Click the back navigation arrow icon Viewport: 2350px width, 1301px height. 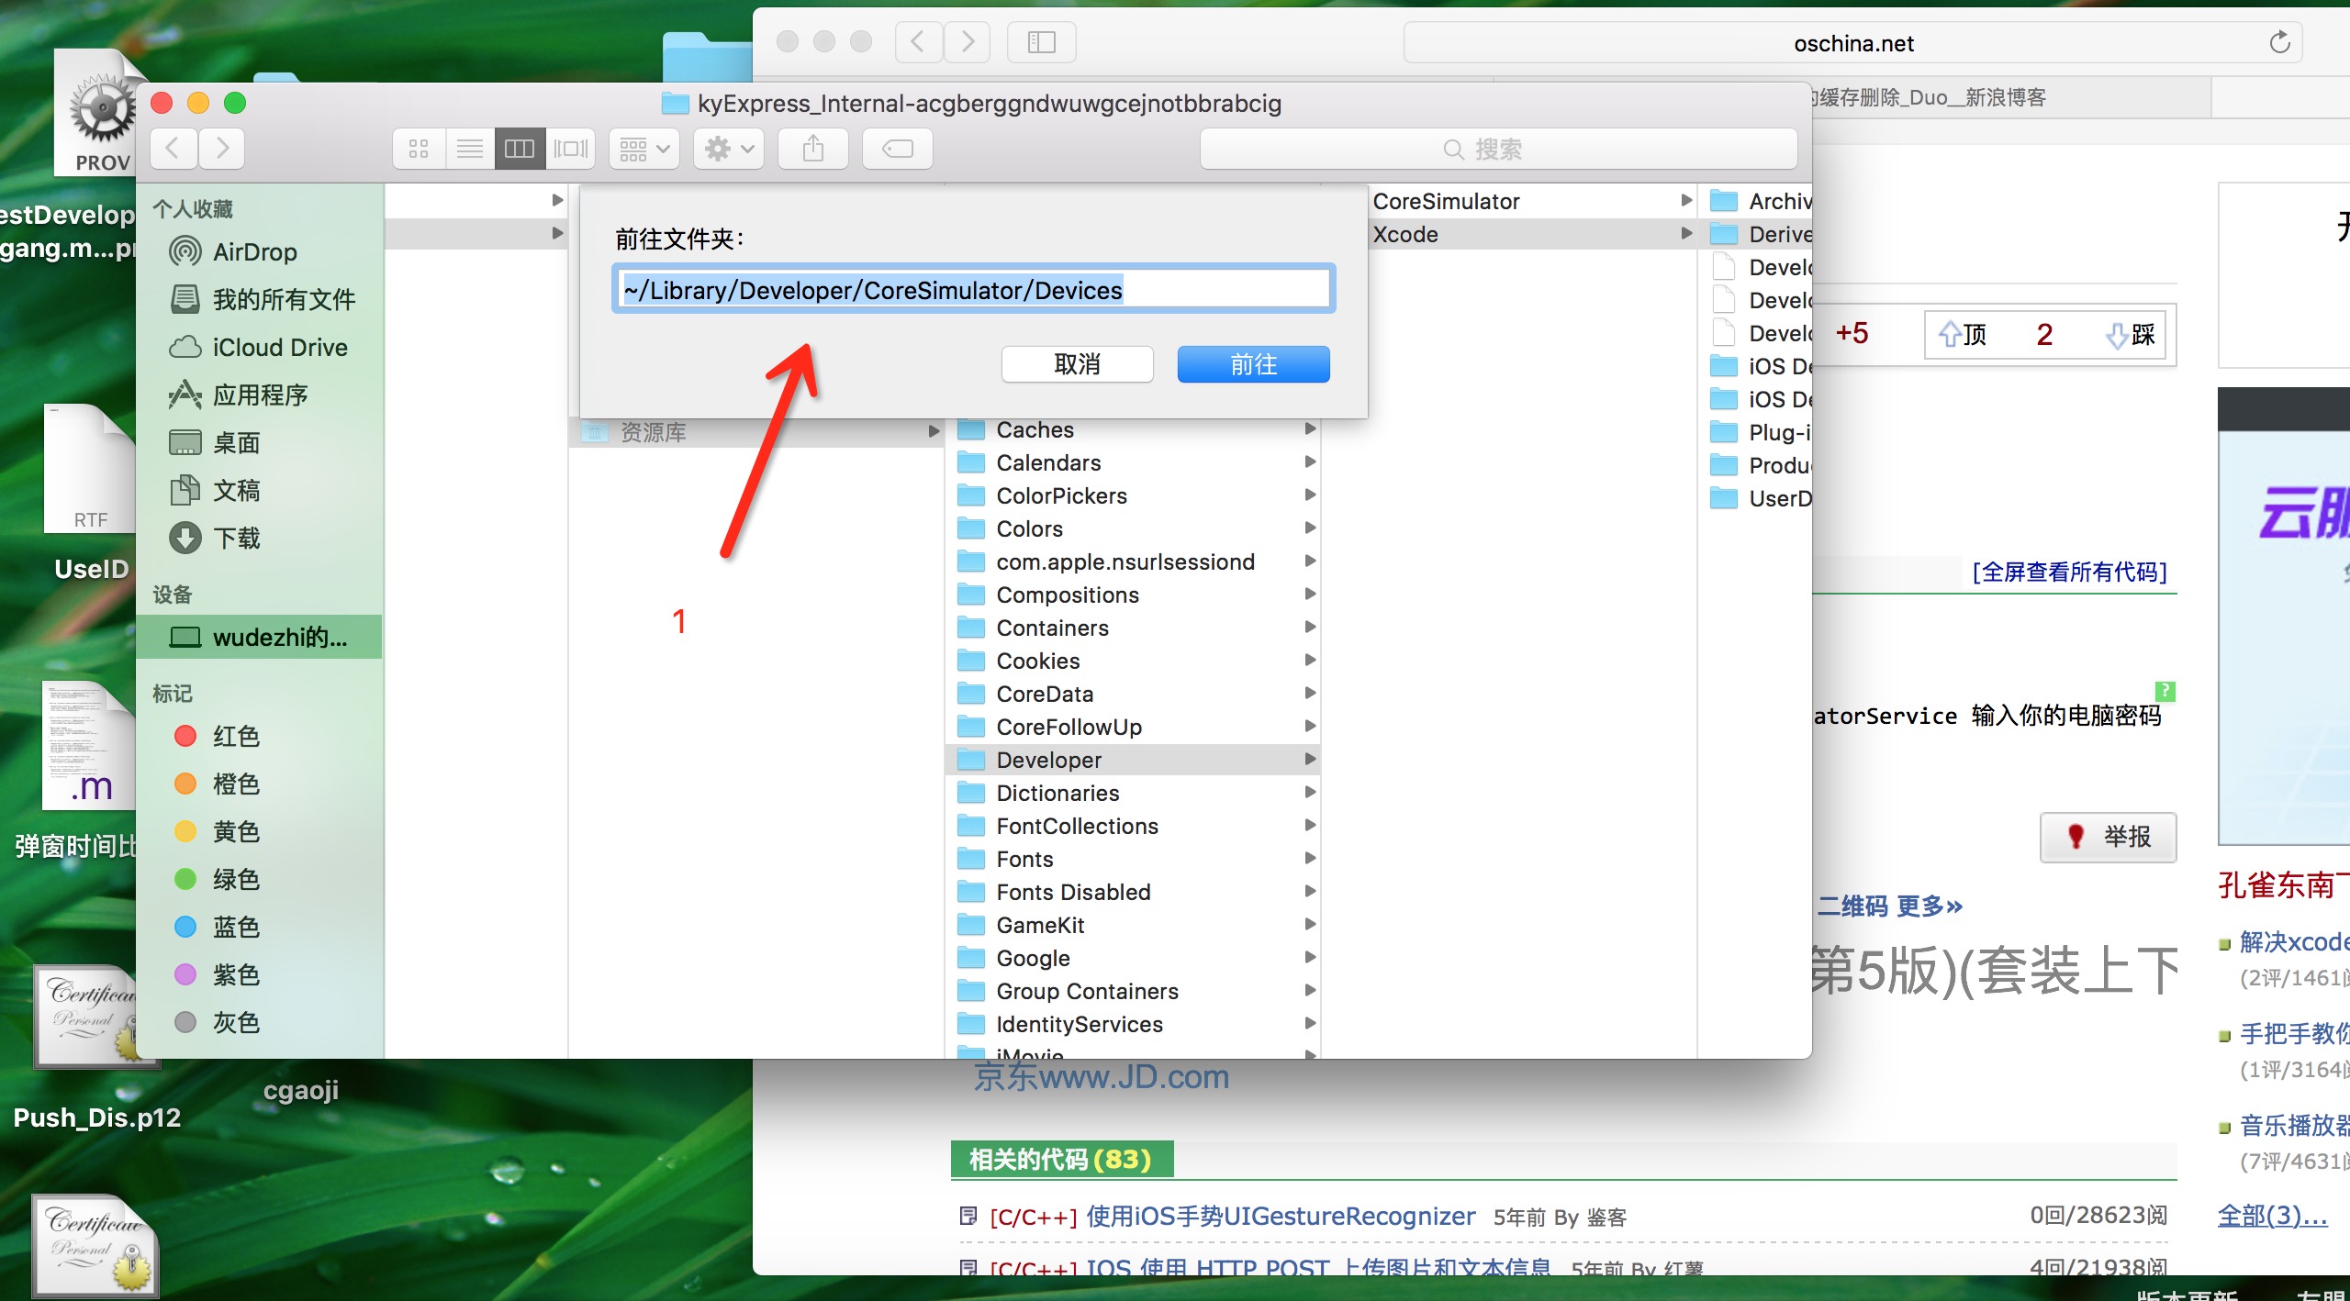174,148
